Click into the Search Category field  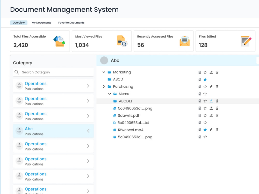53,72
